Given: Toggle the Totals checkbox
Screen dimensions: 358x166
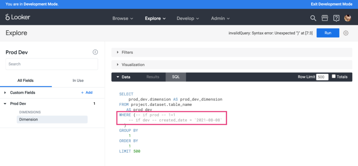Looking at the screenshot, I should pyautogui.click(x=333, y=77).
